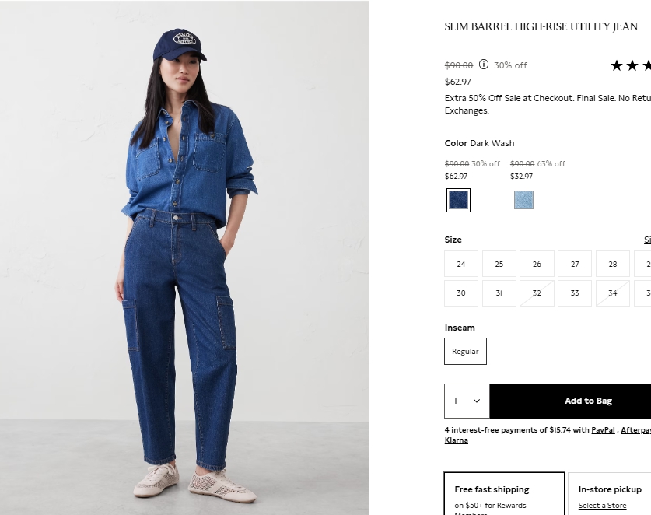Open the PayPal payment link
This screenshot has height=515, width=651.
coord(603,430)
